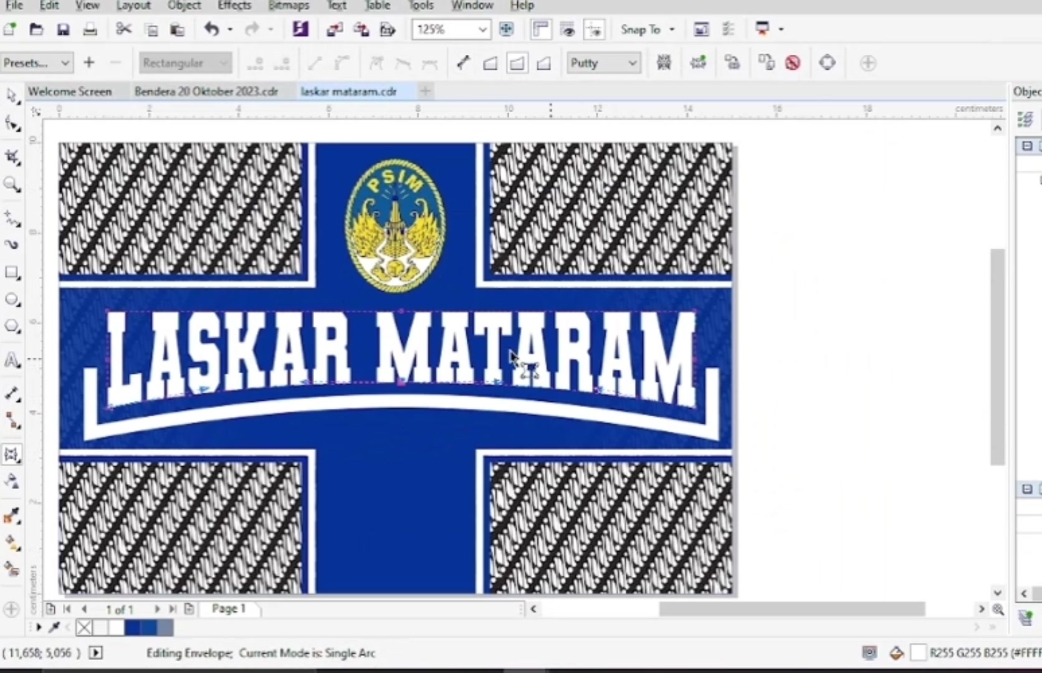Toggle the Keep Lines envelope option

click(664, 63)
